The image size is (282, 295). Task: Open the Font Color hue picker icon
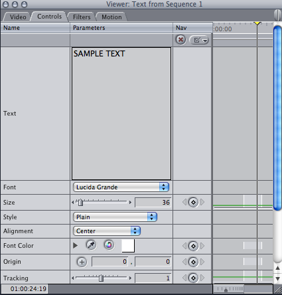click(x=109, y=245)
